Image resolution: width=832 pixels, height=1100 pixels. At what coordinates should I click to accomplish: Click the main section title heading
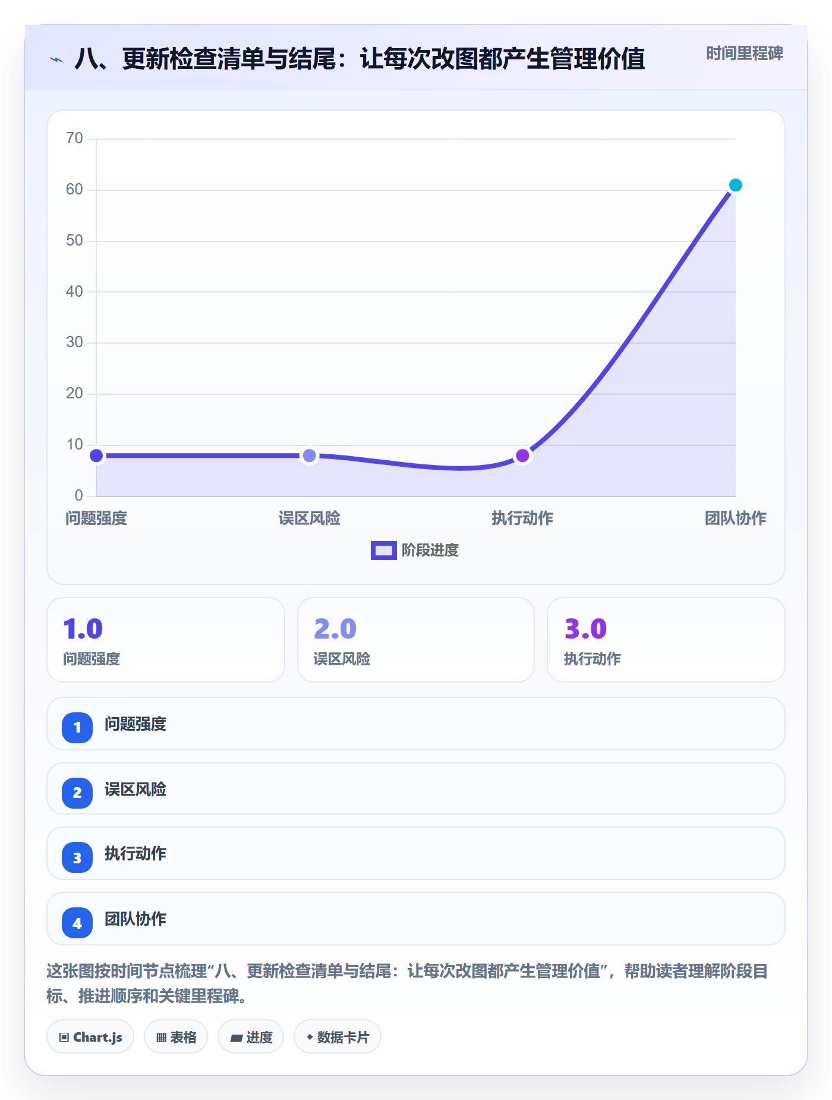[360, 59]
